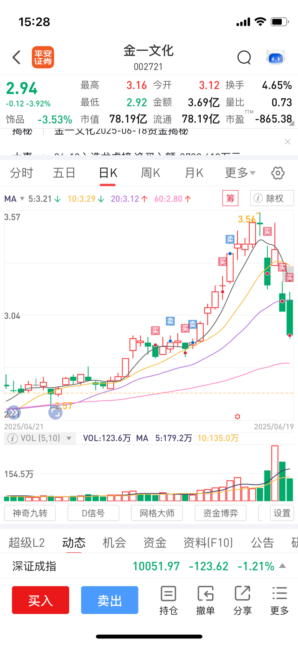Switch to 月K chart tab
The image size is (298, 645).
[194, 173]
